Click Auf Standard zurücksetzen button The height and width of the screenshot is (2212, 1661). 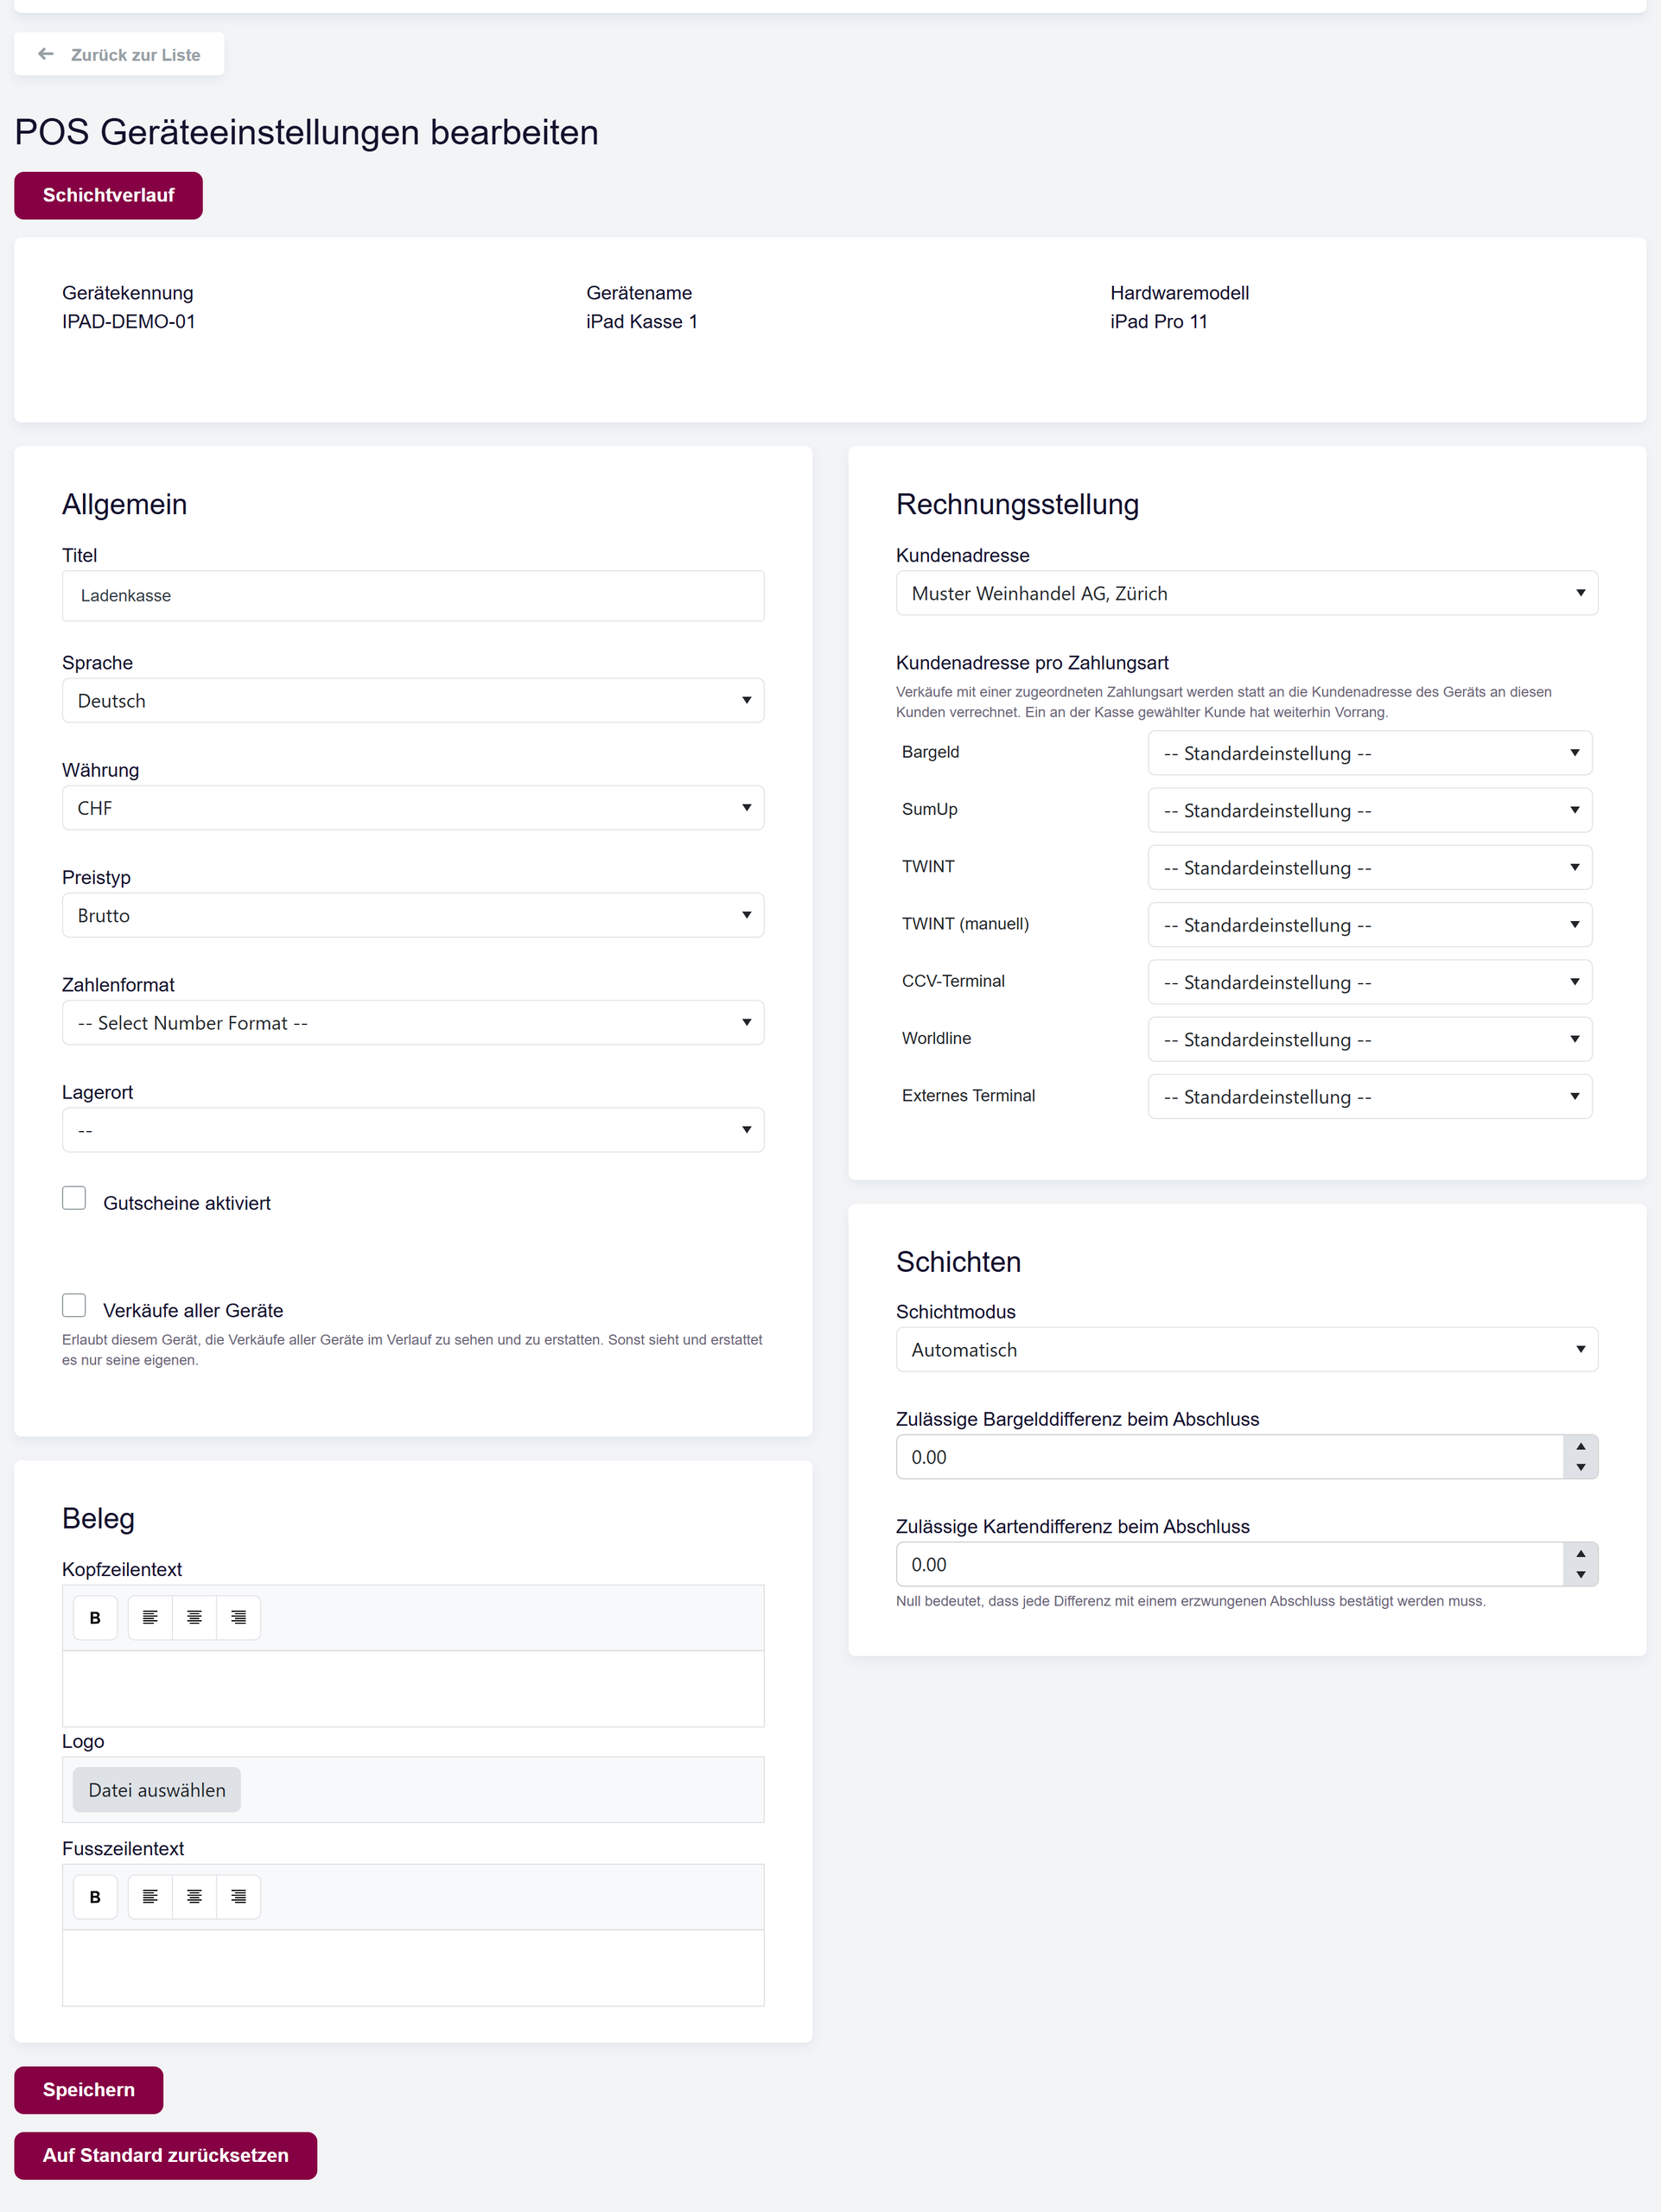click(165, 2155)
